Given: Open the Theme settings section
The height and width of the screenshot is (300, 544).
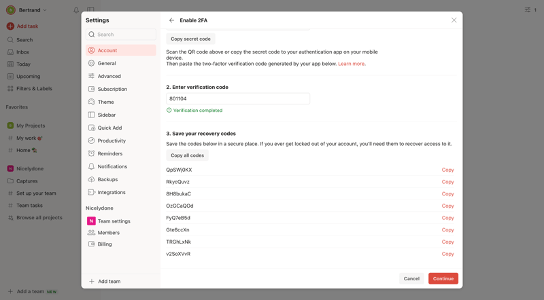Looking at the screenshot, I should click(x=121, y=102).
